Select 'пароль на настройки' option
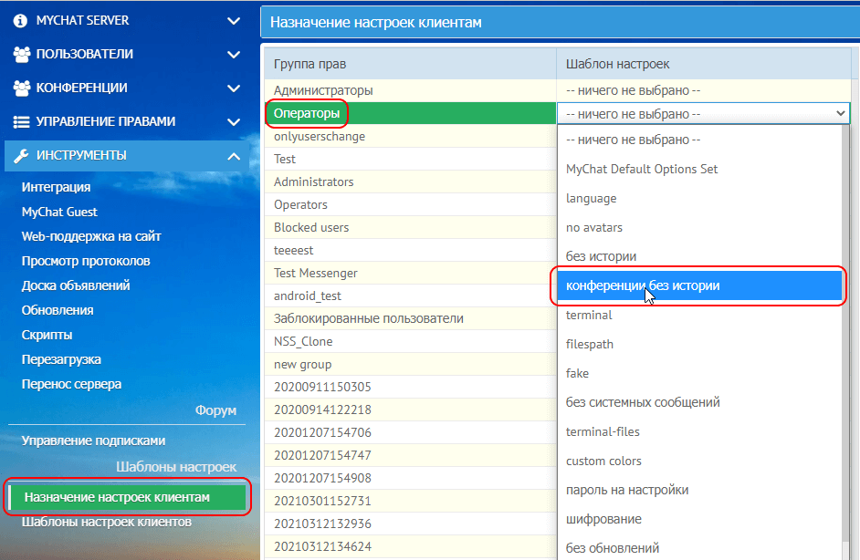The width and height of the screenshot is (860, 560). tap(627, 490)
